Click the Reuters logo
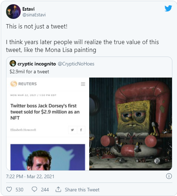Image resolution: width=177 pixels, height=196 pixels. 24,84
